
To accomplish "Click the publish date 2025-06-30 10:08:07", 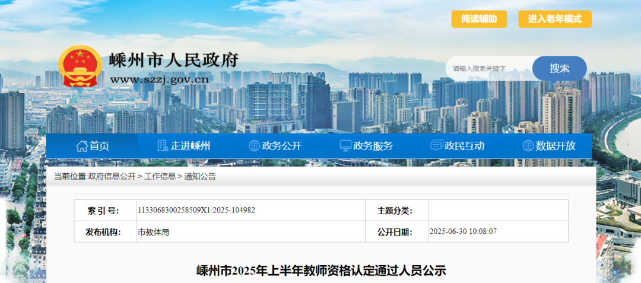I will (463, 232).
